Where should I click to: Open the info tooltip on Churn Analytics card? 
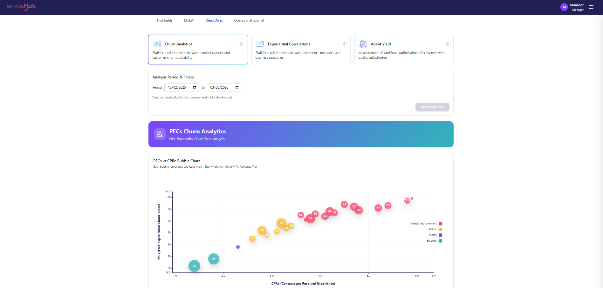point(241,44)
